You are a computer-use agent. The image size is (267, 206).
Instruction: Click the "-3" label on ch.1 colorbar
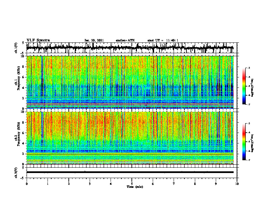click(x=249, y=68)
